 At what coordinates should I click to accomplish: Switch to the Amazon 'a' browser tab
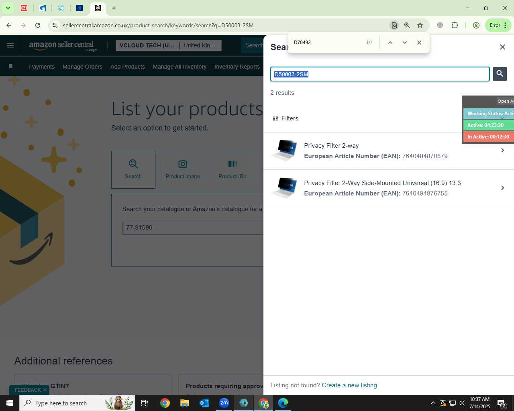tap(98, 8)
